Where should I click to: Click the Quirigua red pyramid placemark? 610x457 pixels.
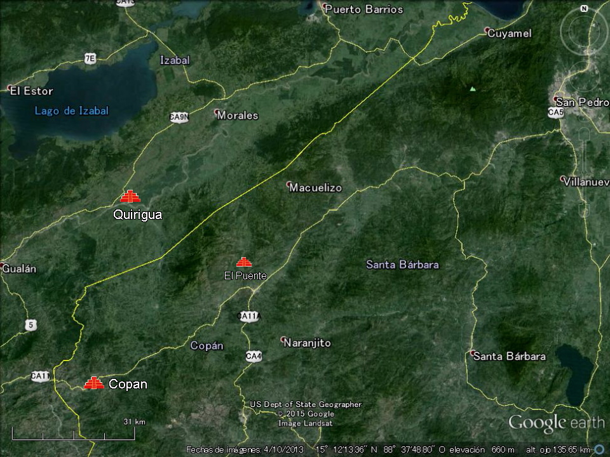click(x=130, y=197)
